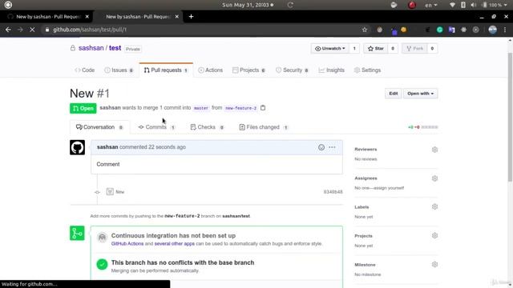Open the en keyboard language menu
This screenshot has width=513, height=288.
point(431,5)
